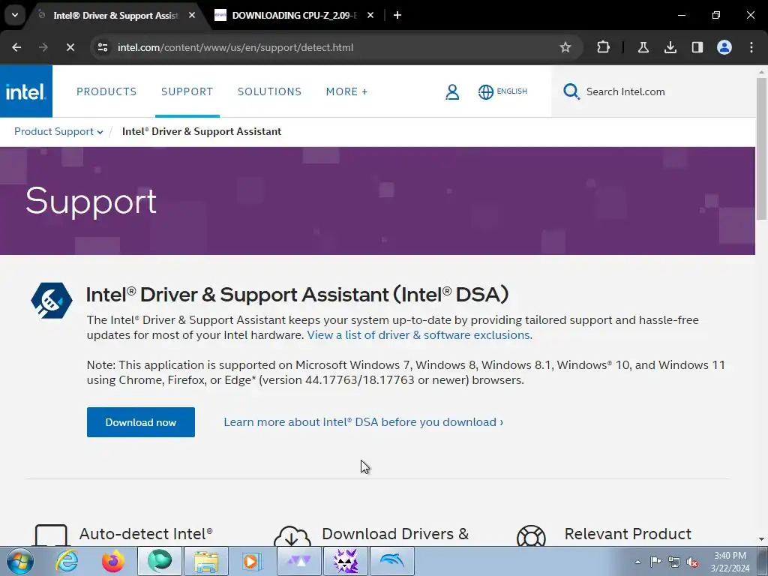Viewport: 768px width, 576px height.
Task: View site information icon in address bar
Action: [103, 47]
